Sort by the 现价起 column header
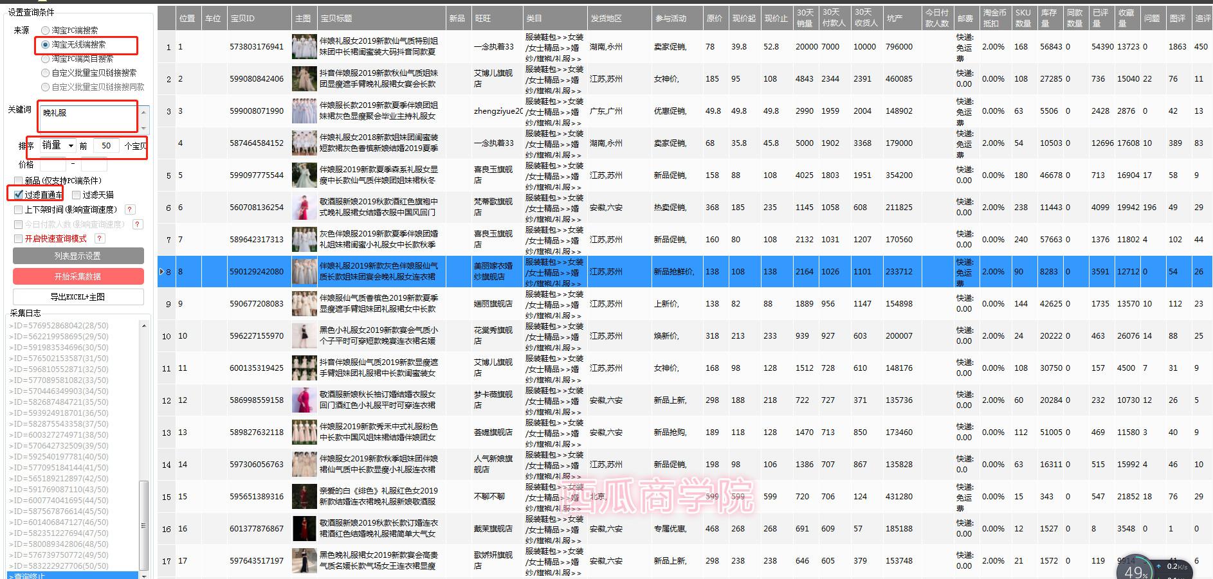Viewport: 1213px width, 579px height. [745, 19]
